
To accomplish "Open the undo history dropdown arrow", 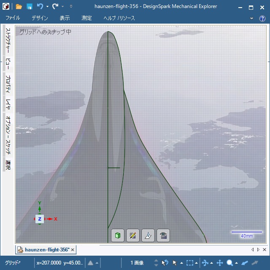I will pos(47,7).
